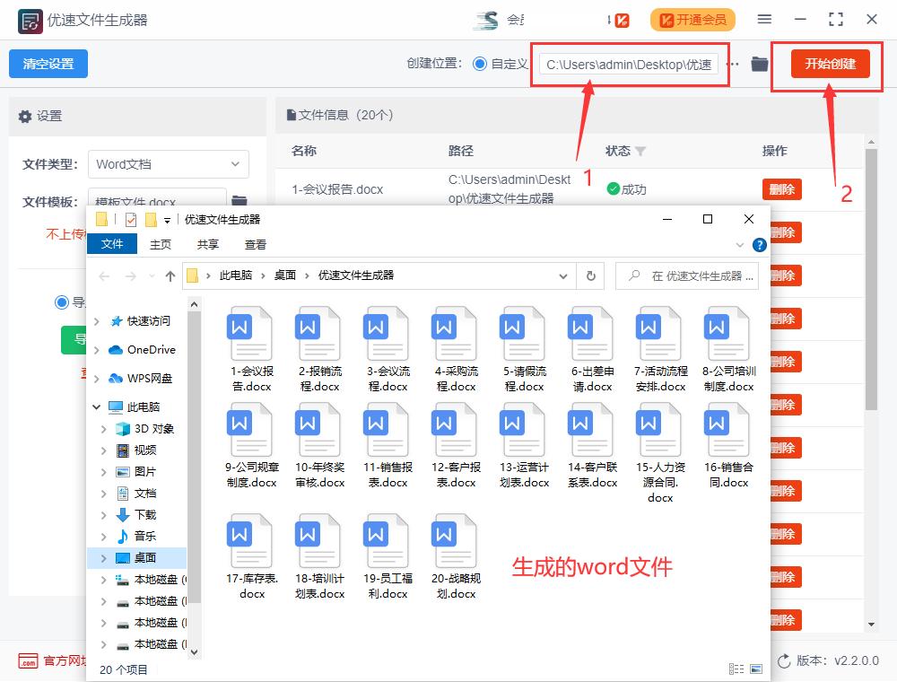The width and height of the screenshot is (897, 682).
Task: Click the 设置 gear icon in settings panel
Action: [26, 116]
